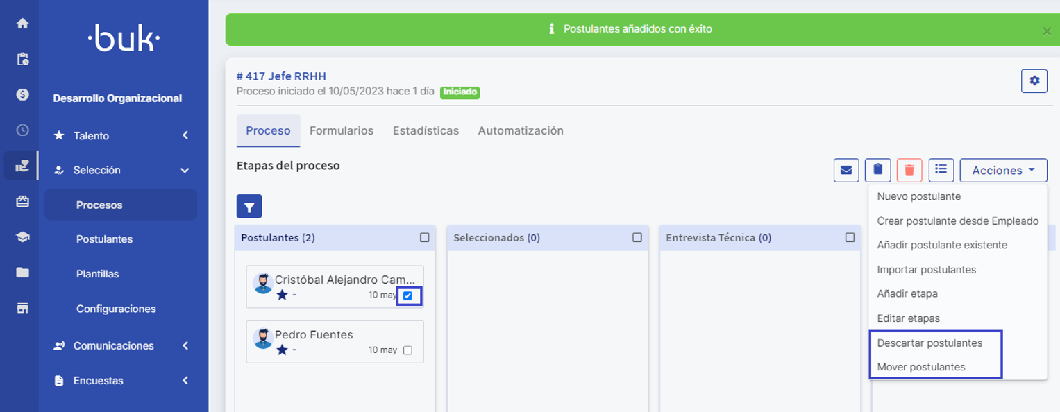Viewport: 1060px width, 412px height.
Task: Open Plantillas in the sidebar
Action: click(97, 274)
